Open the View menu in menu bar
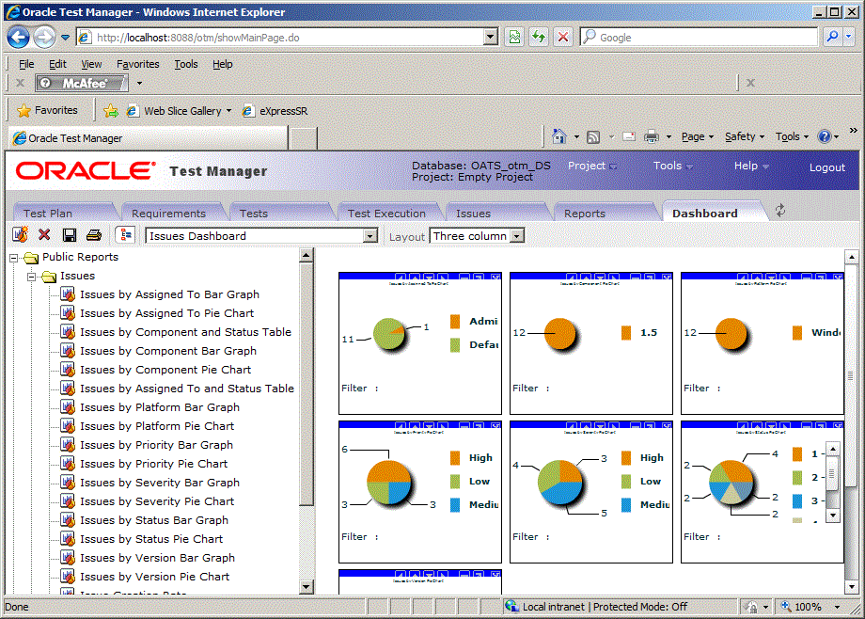 (91, 64)
